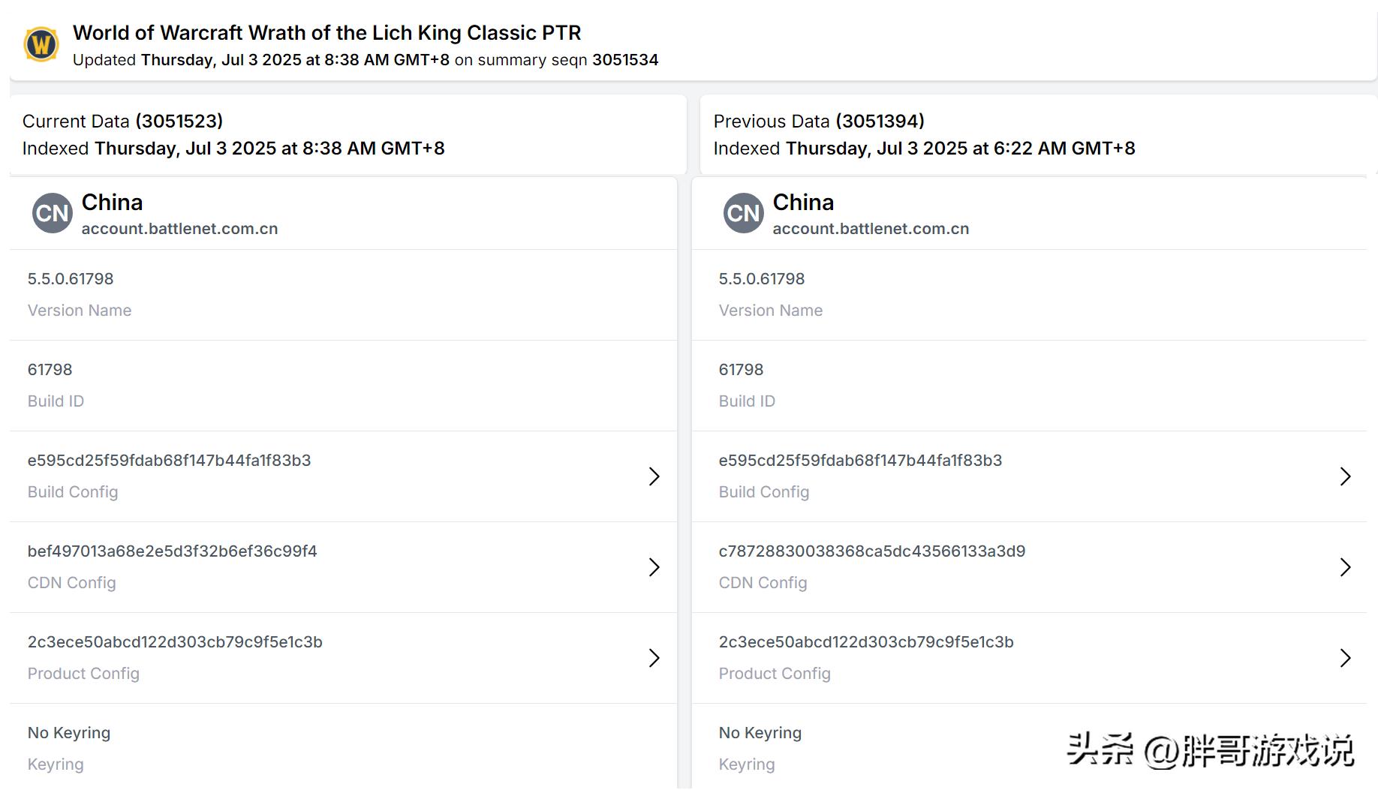Select current CDN hash bef497013a68e2e5d3f32b6ef36c99f4
The image size is (1378, 790).
point(172,551)
